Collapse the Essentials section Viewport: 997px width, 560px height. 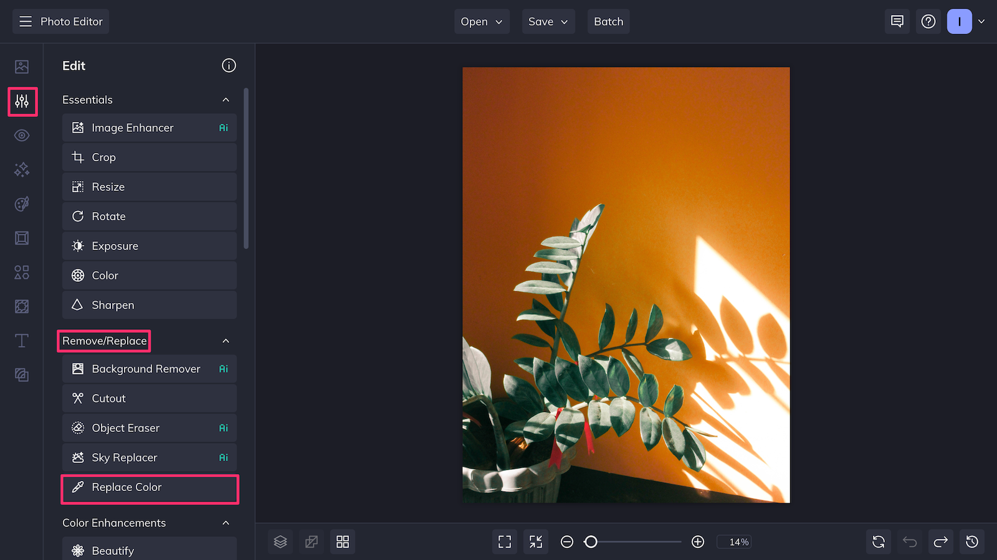pyautogui.click(x=226, y=100)
